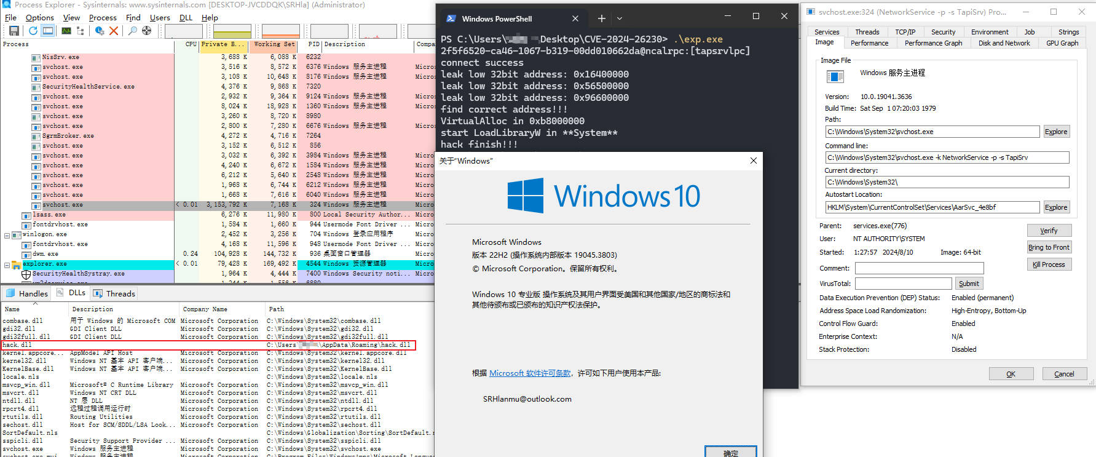Click the orange physical memory mini graph
1096x457 pixels.
[281, 31]
